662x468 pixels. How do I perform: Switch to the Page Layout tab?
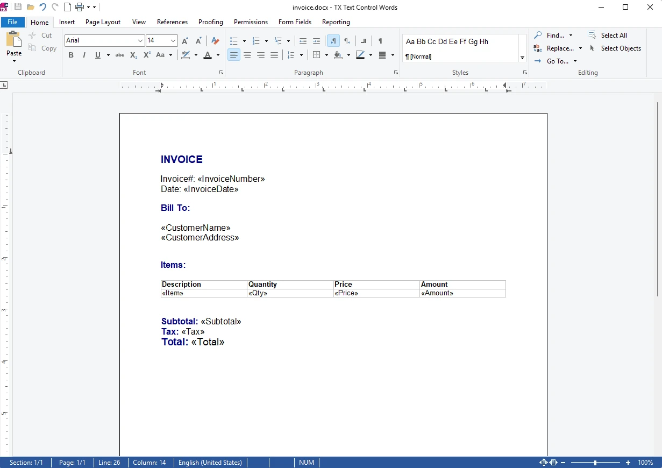[x=103, y=22]
